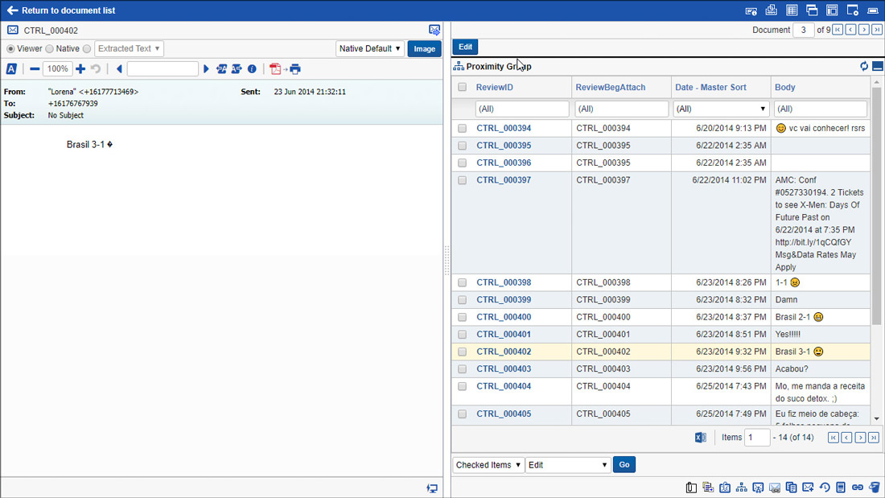Click Return to document list
This screenshot has width=885, height=498.
pos(61,10)
